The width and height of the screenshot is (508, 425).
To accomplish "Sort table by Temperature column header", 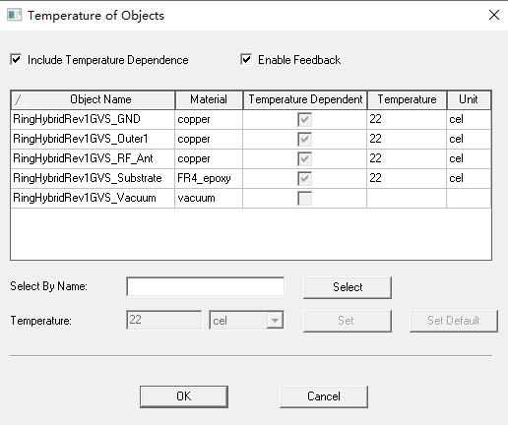I will (407, 99).
